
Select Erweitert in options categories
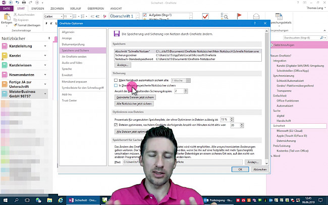(83, 75)
